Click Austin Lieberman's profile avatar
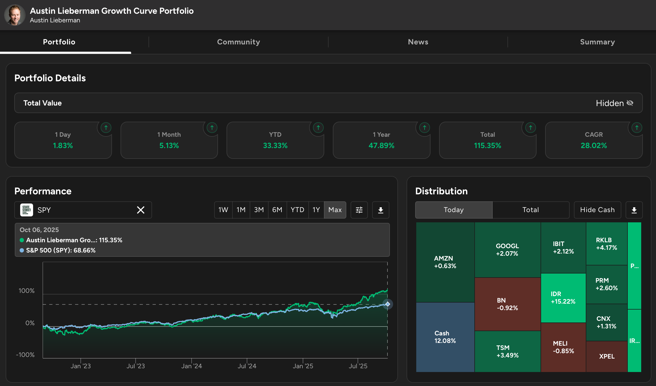 15,15
